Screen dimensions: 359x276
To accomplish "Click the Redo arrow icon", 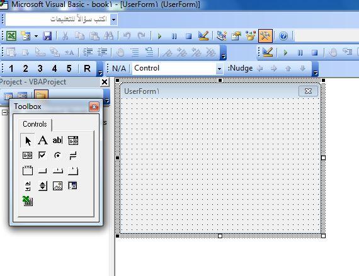I will coord(141,36).
